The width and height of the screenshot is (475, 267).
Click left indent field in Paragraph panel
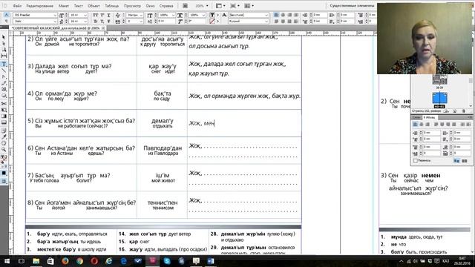click(x=431, y=133)
